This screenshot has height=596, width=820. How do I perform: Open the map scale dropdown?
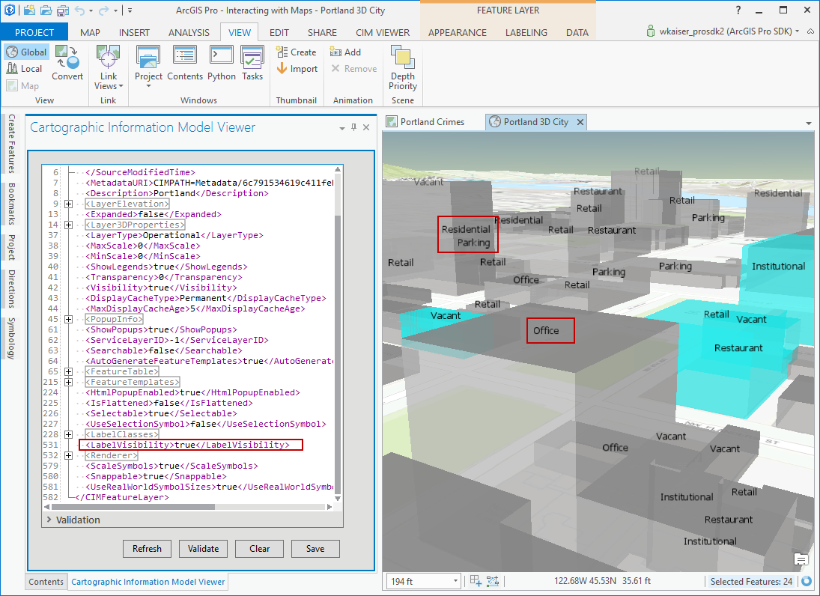[455, 581]
